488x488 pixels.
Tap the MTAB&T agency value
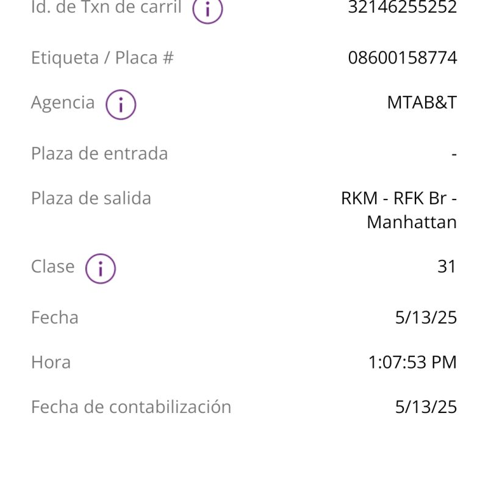coord(422,102)
